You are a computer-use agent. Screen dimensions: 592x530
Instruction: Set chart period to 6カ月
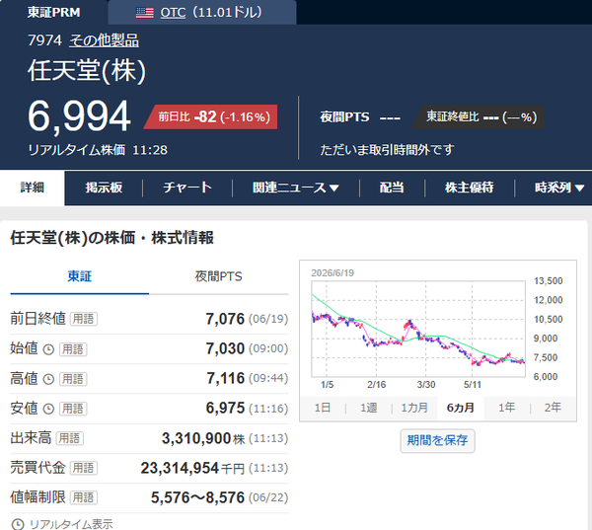[460, 408]
